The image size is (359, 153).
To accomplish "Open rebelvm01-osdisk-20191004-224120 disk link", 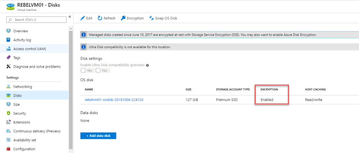I will (x=114, y=100).
